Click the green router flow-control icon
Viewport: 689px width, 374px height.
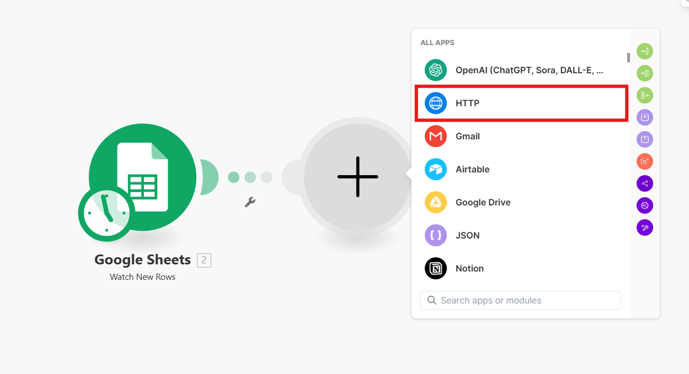coord(645,51)
